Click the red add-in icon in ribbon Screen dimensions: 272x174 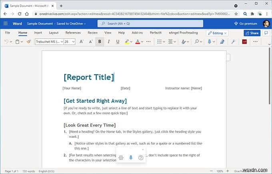pos(244,42)
